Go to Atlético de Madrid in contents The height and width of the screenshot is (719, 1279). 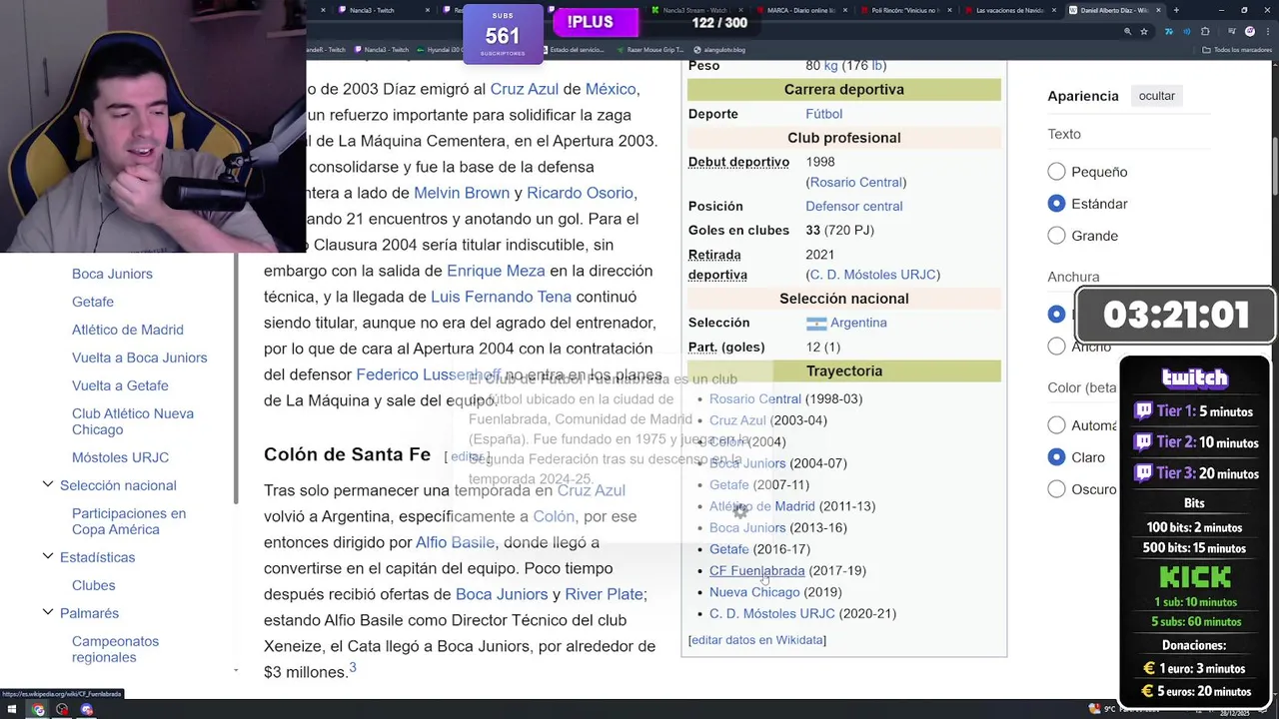[127, 330]
